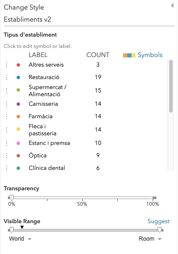Select the pink Estanc i premsa symbol
Image resolution: width=178 pixels, height=254 pixels.
pos(18,143)
